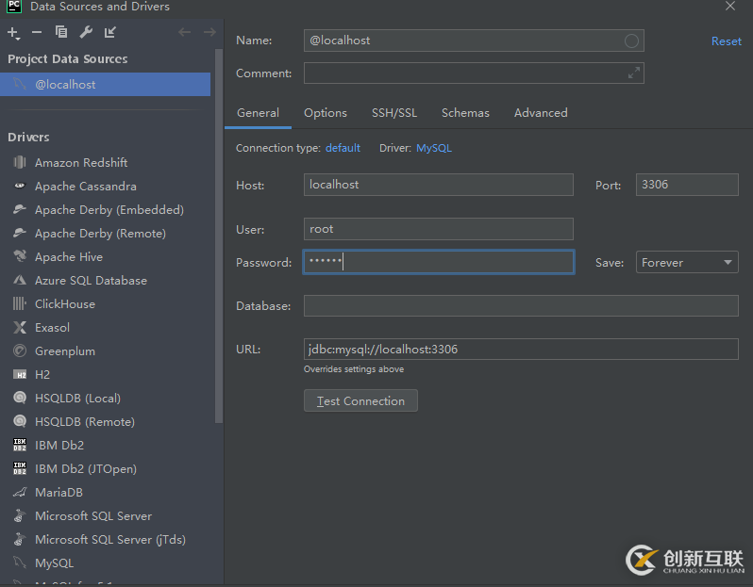Select the Amazon Redshift driver

(x=81, y=163)
